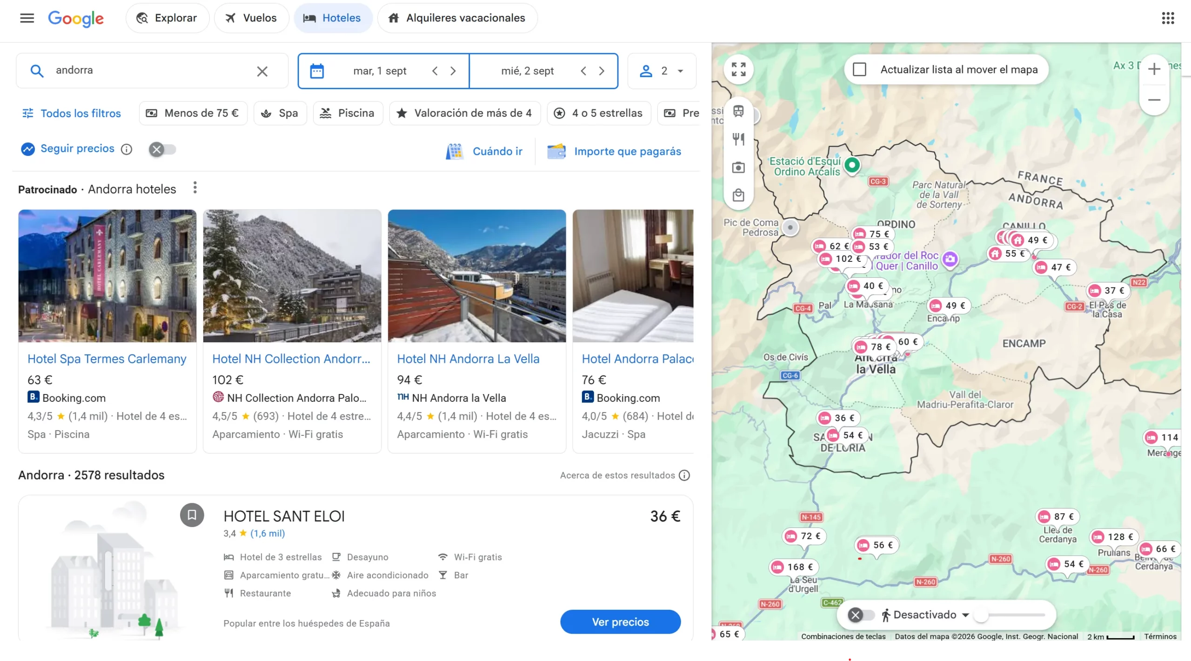Open the Google apps grid
The width and height of the screenshot is (1191, 661).
point(1168,18)
